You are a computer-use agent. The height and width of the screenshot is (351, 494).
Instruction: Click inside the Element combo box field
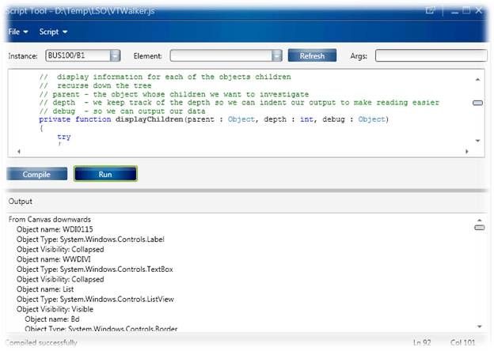[220, 56]
